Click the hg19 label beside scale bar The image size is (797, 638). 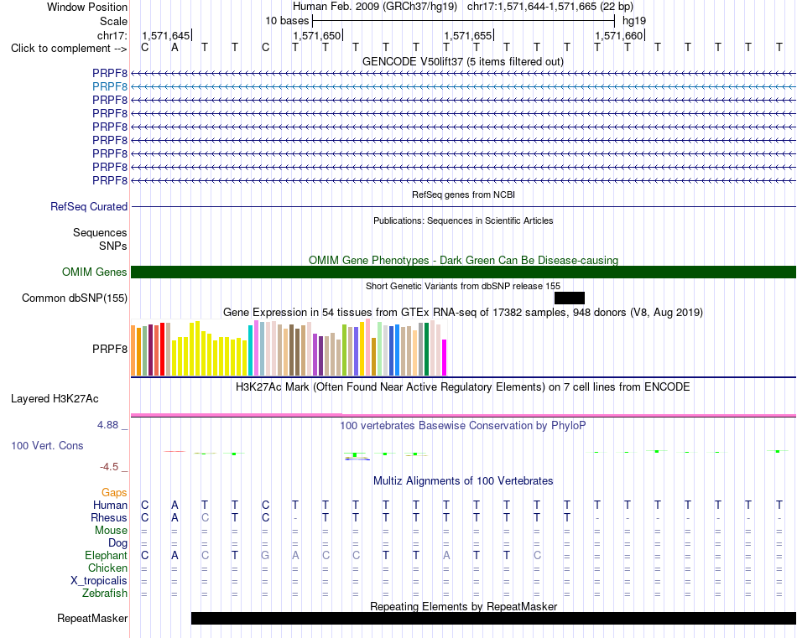[634, 21]
